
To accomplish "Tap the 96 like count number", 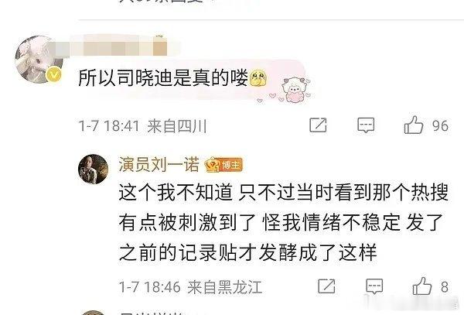I will pos(440,126).
